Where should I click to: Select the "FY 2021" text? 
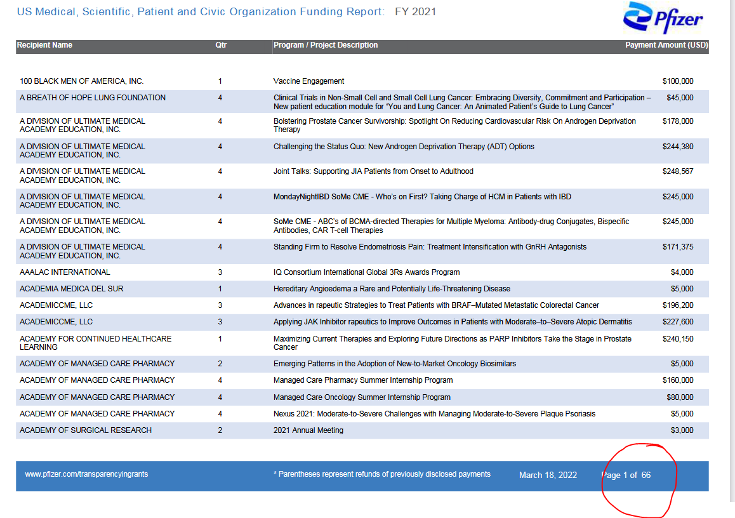(x=415, y=11)
